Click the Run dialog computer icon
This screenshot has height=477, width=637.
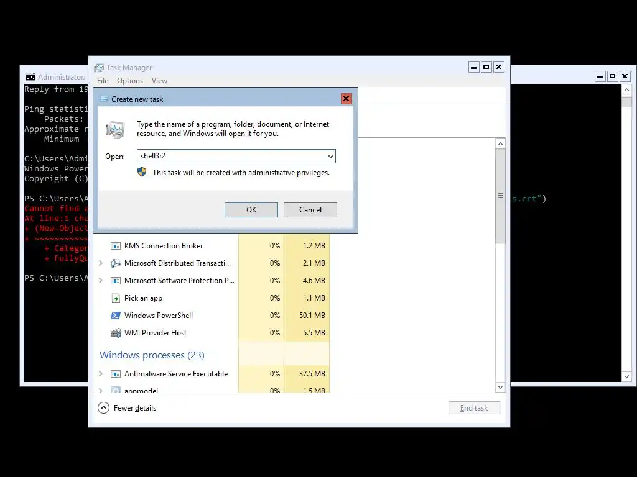pyautogui.click(x=115, y=129)
